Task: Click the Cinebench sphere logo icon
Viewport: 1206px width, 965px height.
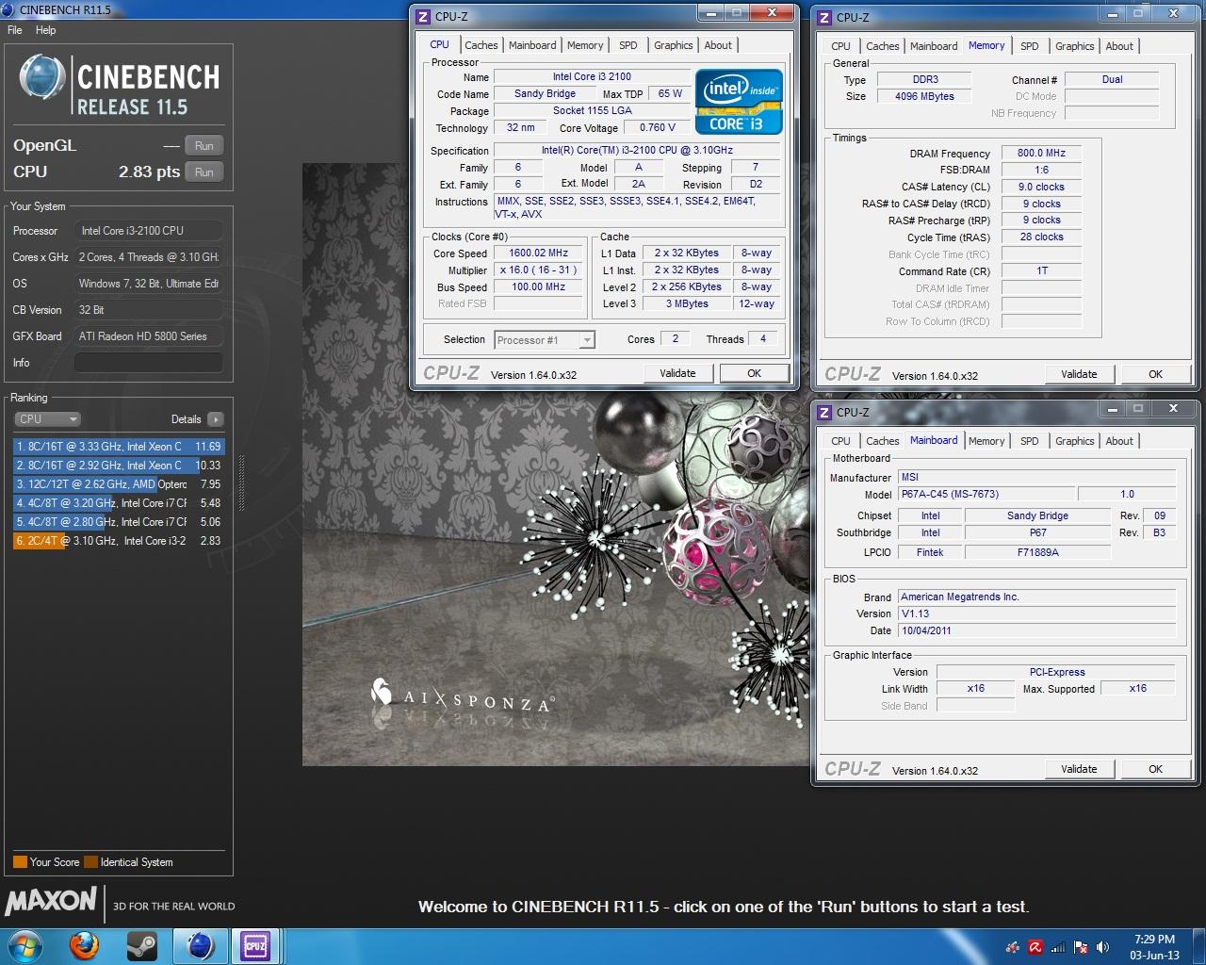Action: [x=42, y=77]
